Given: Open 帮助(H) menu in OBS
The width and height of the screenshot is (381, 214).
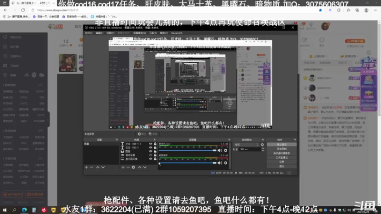Looking at the screenshot, I should 164,33.
